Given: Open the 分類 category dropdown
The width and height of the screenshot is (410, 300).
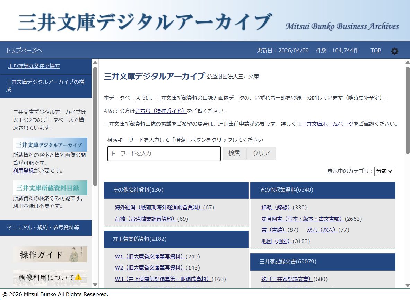Looking at the screenshot, I should point(384,171).
